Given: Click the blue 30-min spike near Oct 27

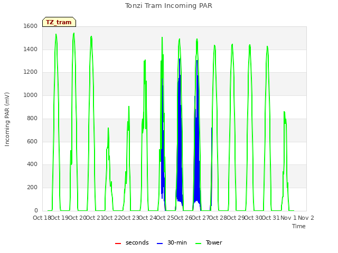Looking at the screenshot, I should pyautogui.click(x=211, y=168).
